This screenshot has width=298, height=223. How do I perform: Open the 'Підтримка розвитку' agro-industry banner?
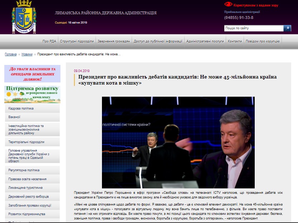(32, 94)
